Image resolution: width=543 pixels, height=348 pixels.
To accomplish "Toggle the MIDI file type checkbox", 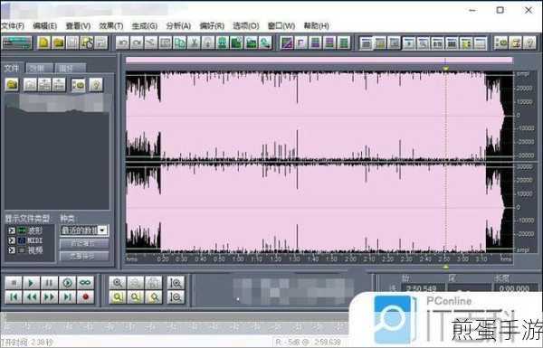I will [x=12, y=240].
